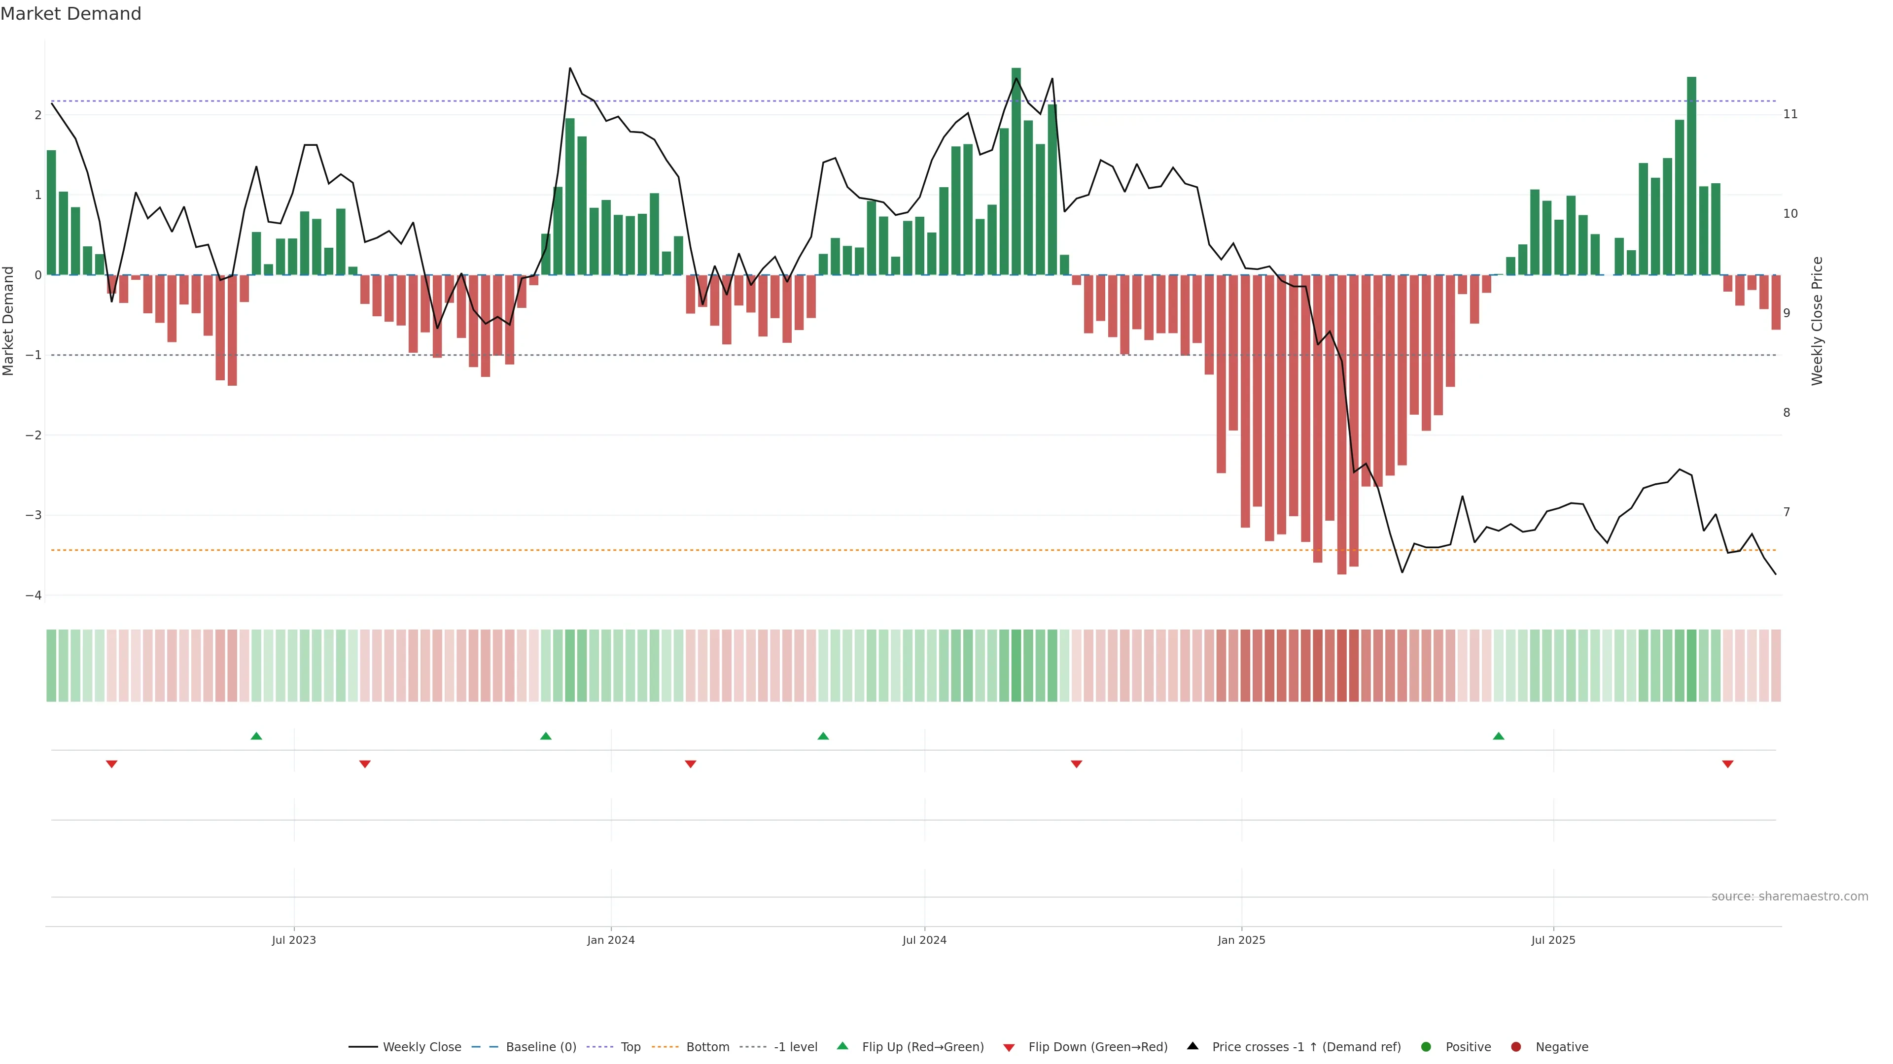1893x1064 pixels.
Task: Toggle the Top dotted line legend entry
Action: tap(630, 1046)
